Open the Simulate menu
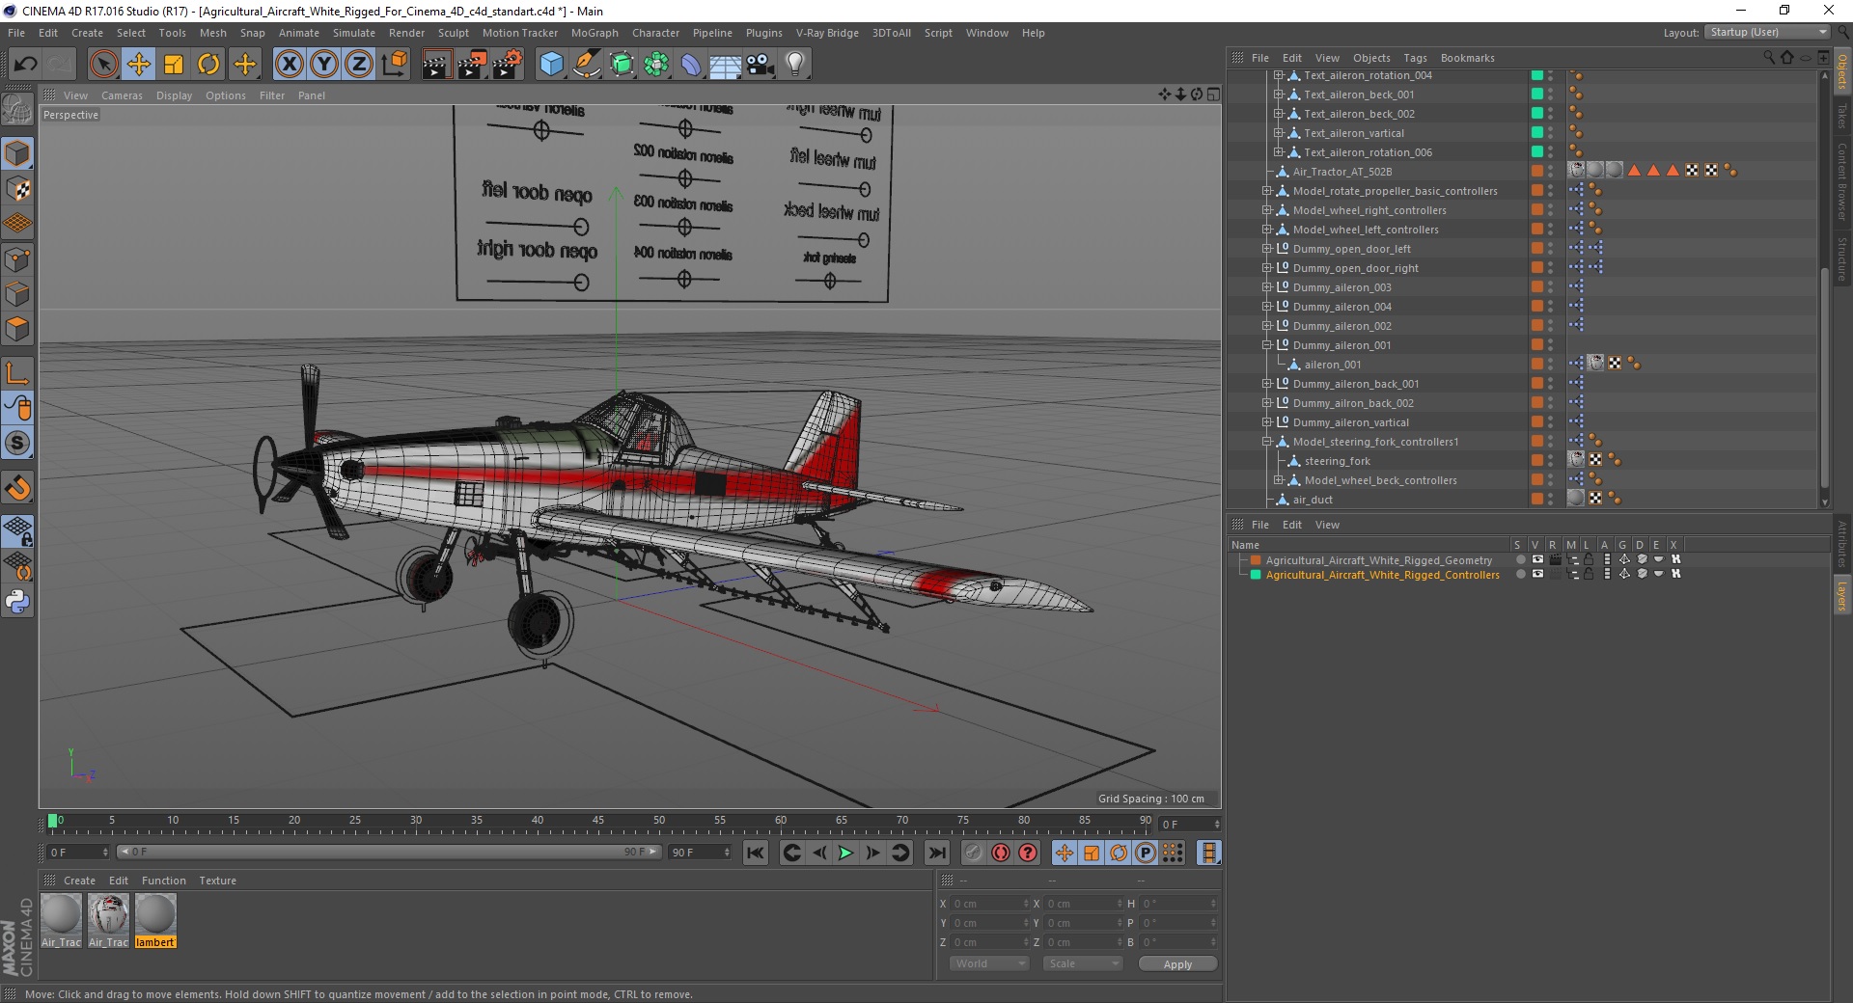Viewport: 1853px width, 1003px height. click(354, 33)
